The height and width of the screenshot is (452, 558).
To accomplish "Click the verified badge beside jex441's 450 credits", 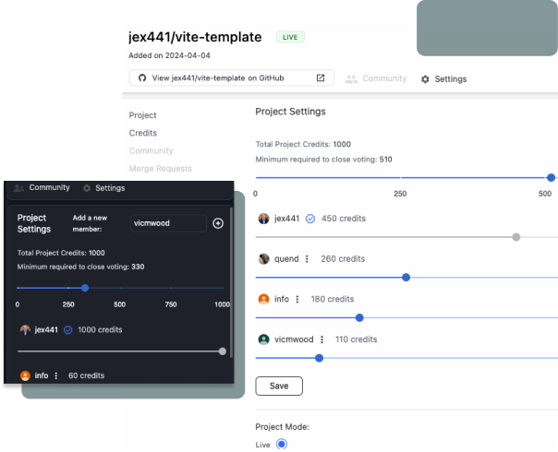I will point(310,219).
